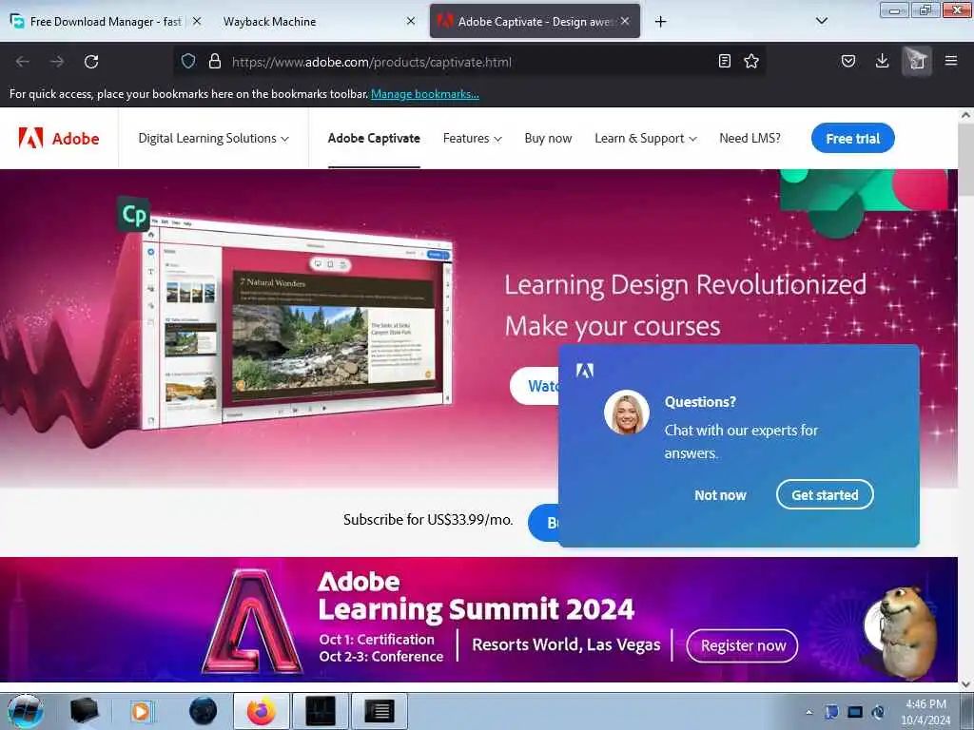Open the Firefox hamburger menu
The image size is (974, 730).
coord(950,61)
